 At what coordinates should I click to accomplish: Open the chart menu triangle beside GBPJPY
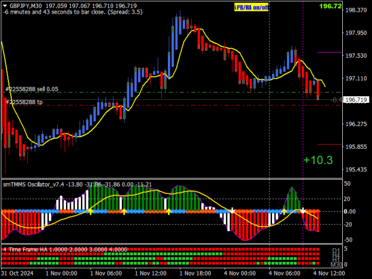click(x=5, y=6)
